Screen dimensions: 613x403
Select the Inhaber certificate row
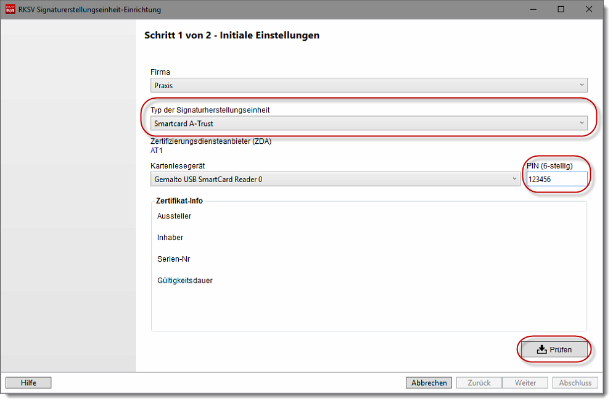point(170,238)
